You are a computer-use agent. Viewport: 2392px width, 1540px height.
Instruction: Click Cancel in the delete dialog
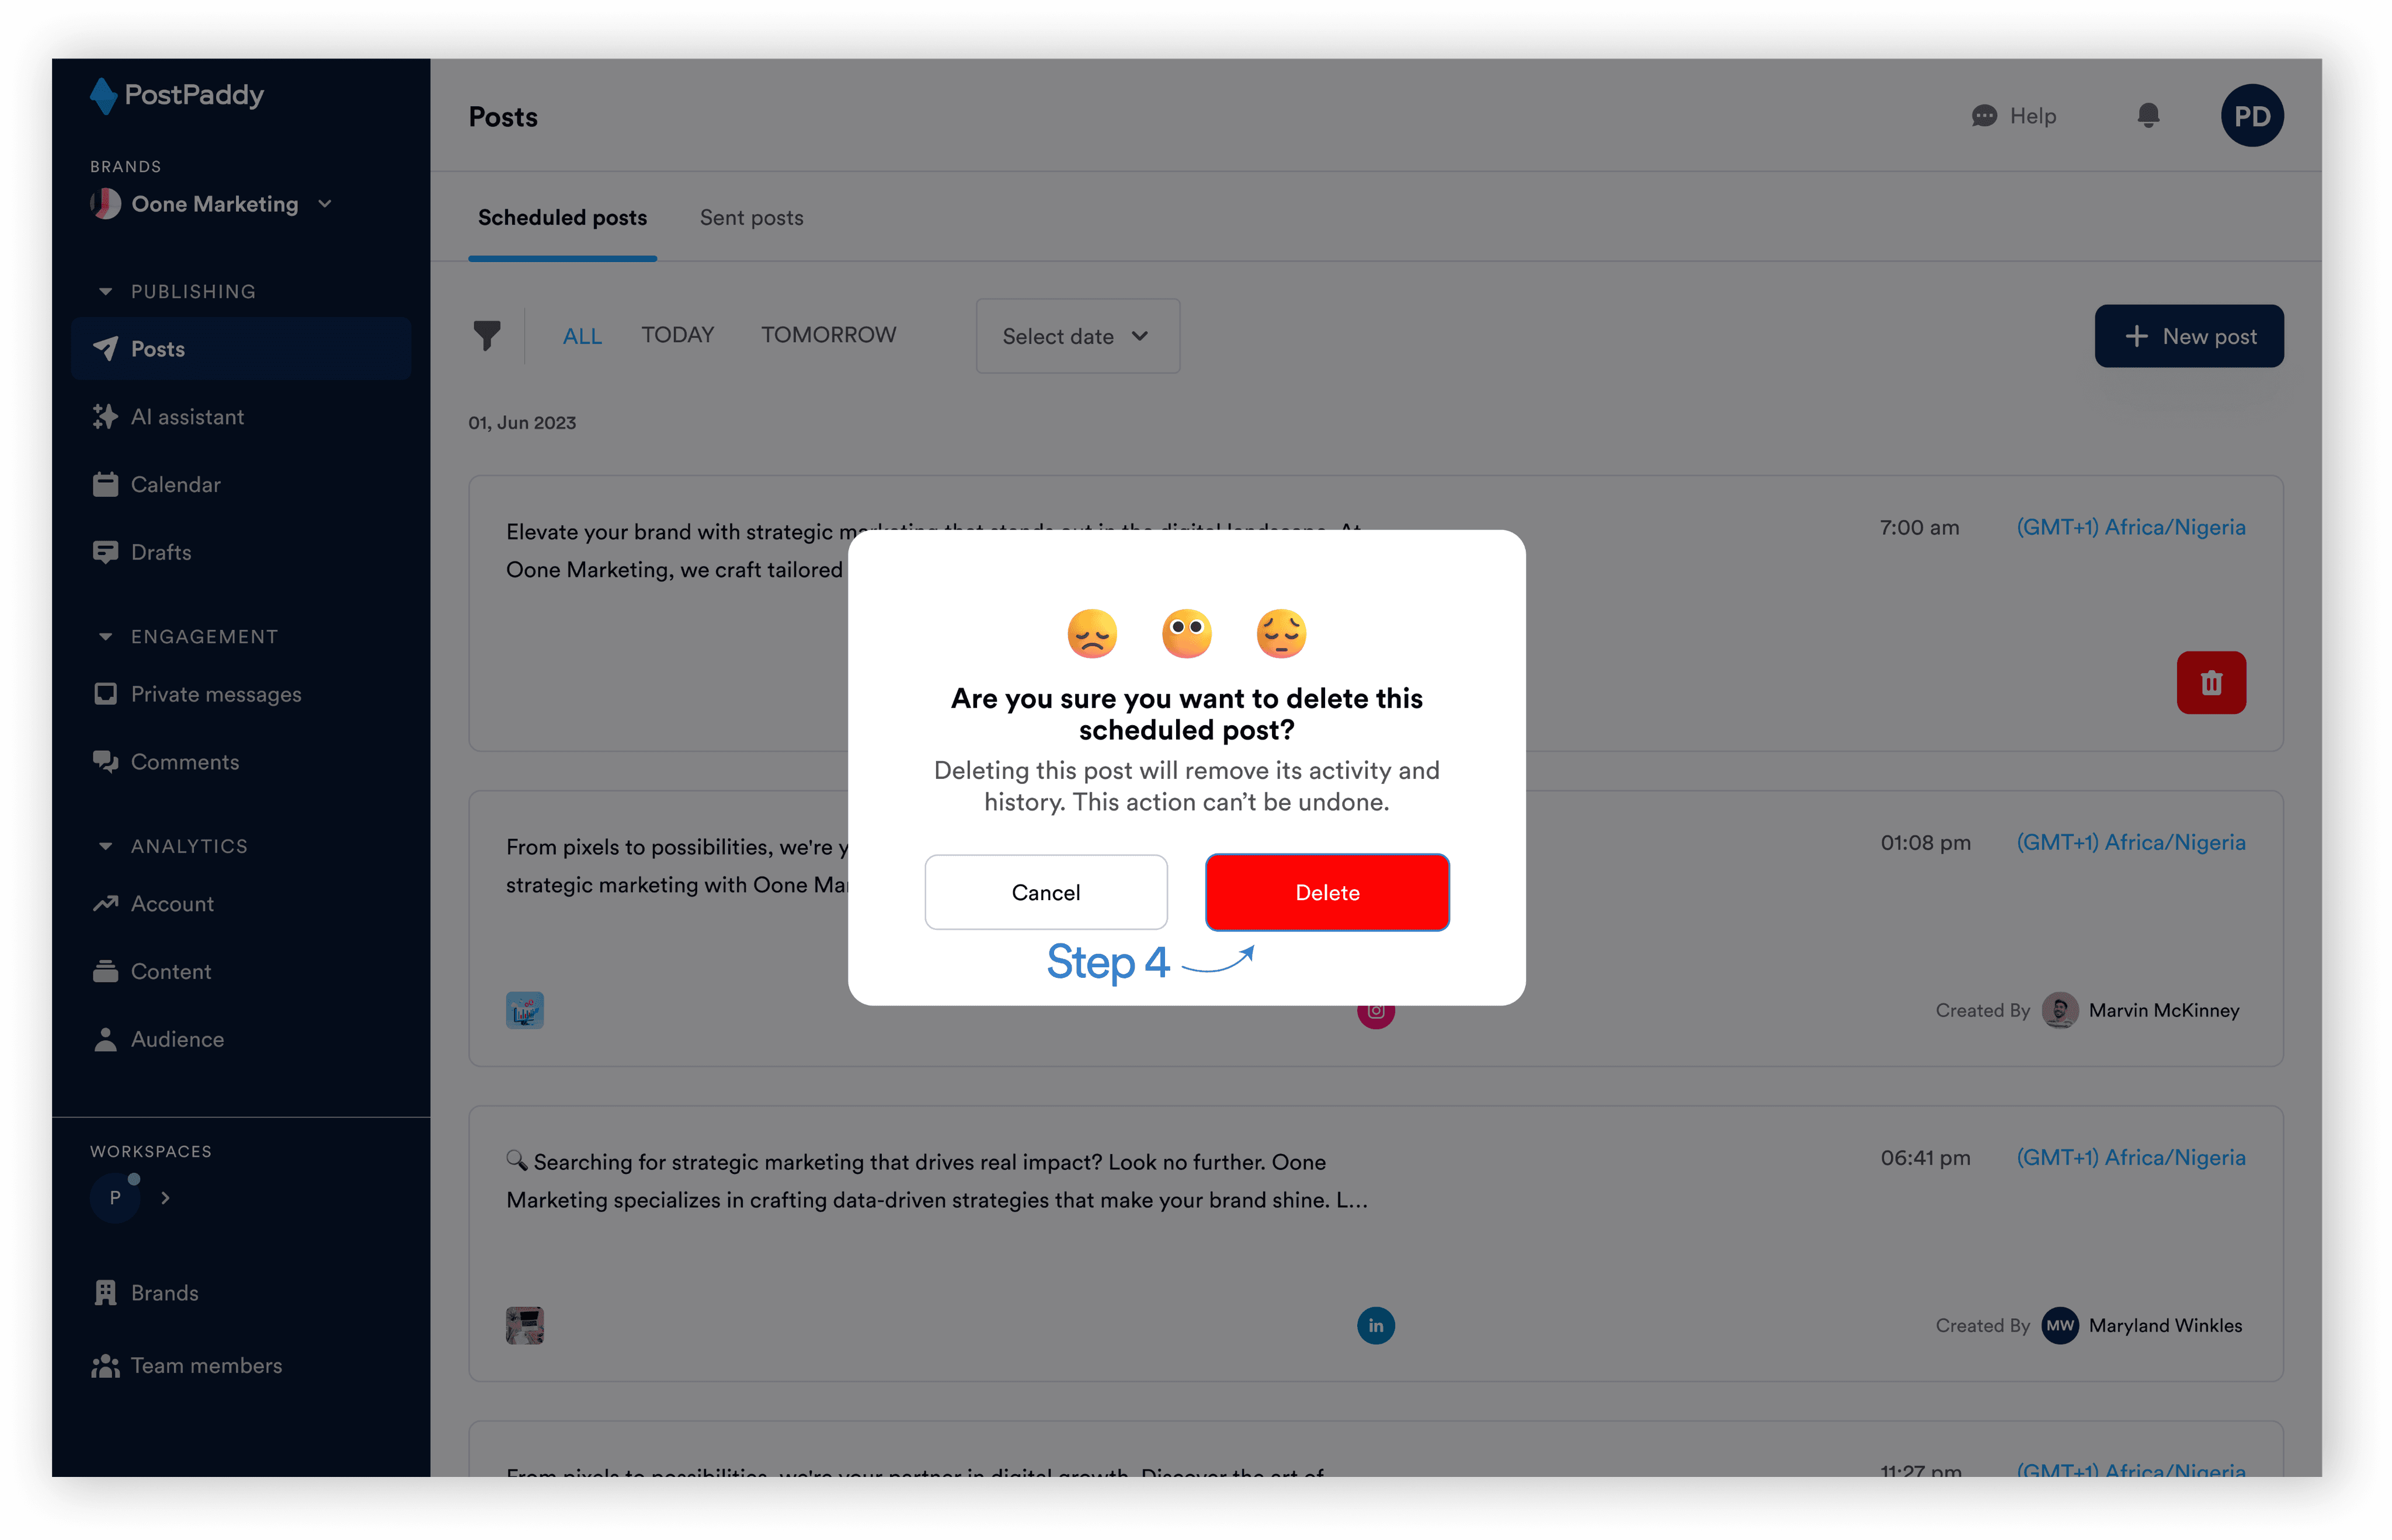tap(1045, 892)
